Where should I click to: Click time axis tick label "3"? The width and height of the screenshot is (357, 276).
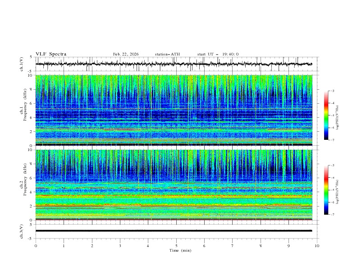coord(120,246)
